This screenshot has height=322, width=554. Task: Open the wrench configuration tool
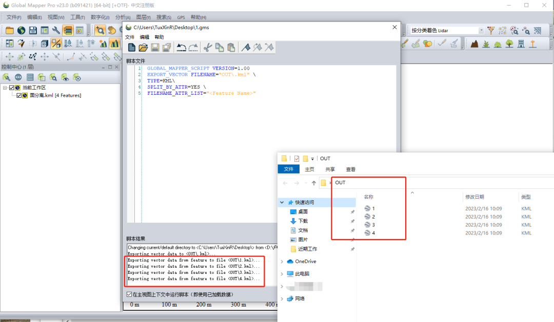[x=56, y=31]
